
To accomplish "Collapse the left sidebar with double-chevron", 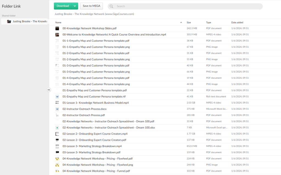I will click(49, 90).
